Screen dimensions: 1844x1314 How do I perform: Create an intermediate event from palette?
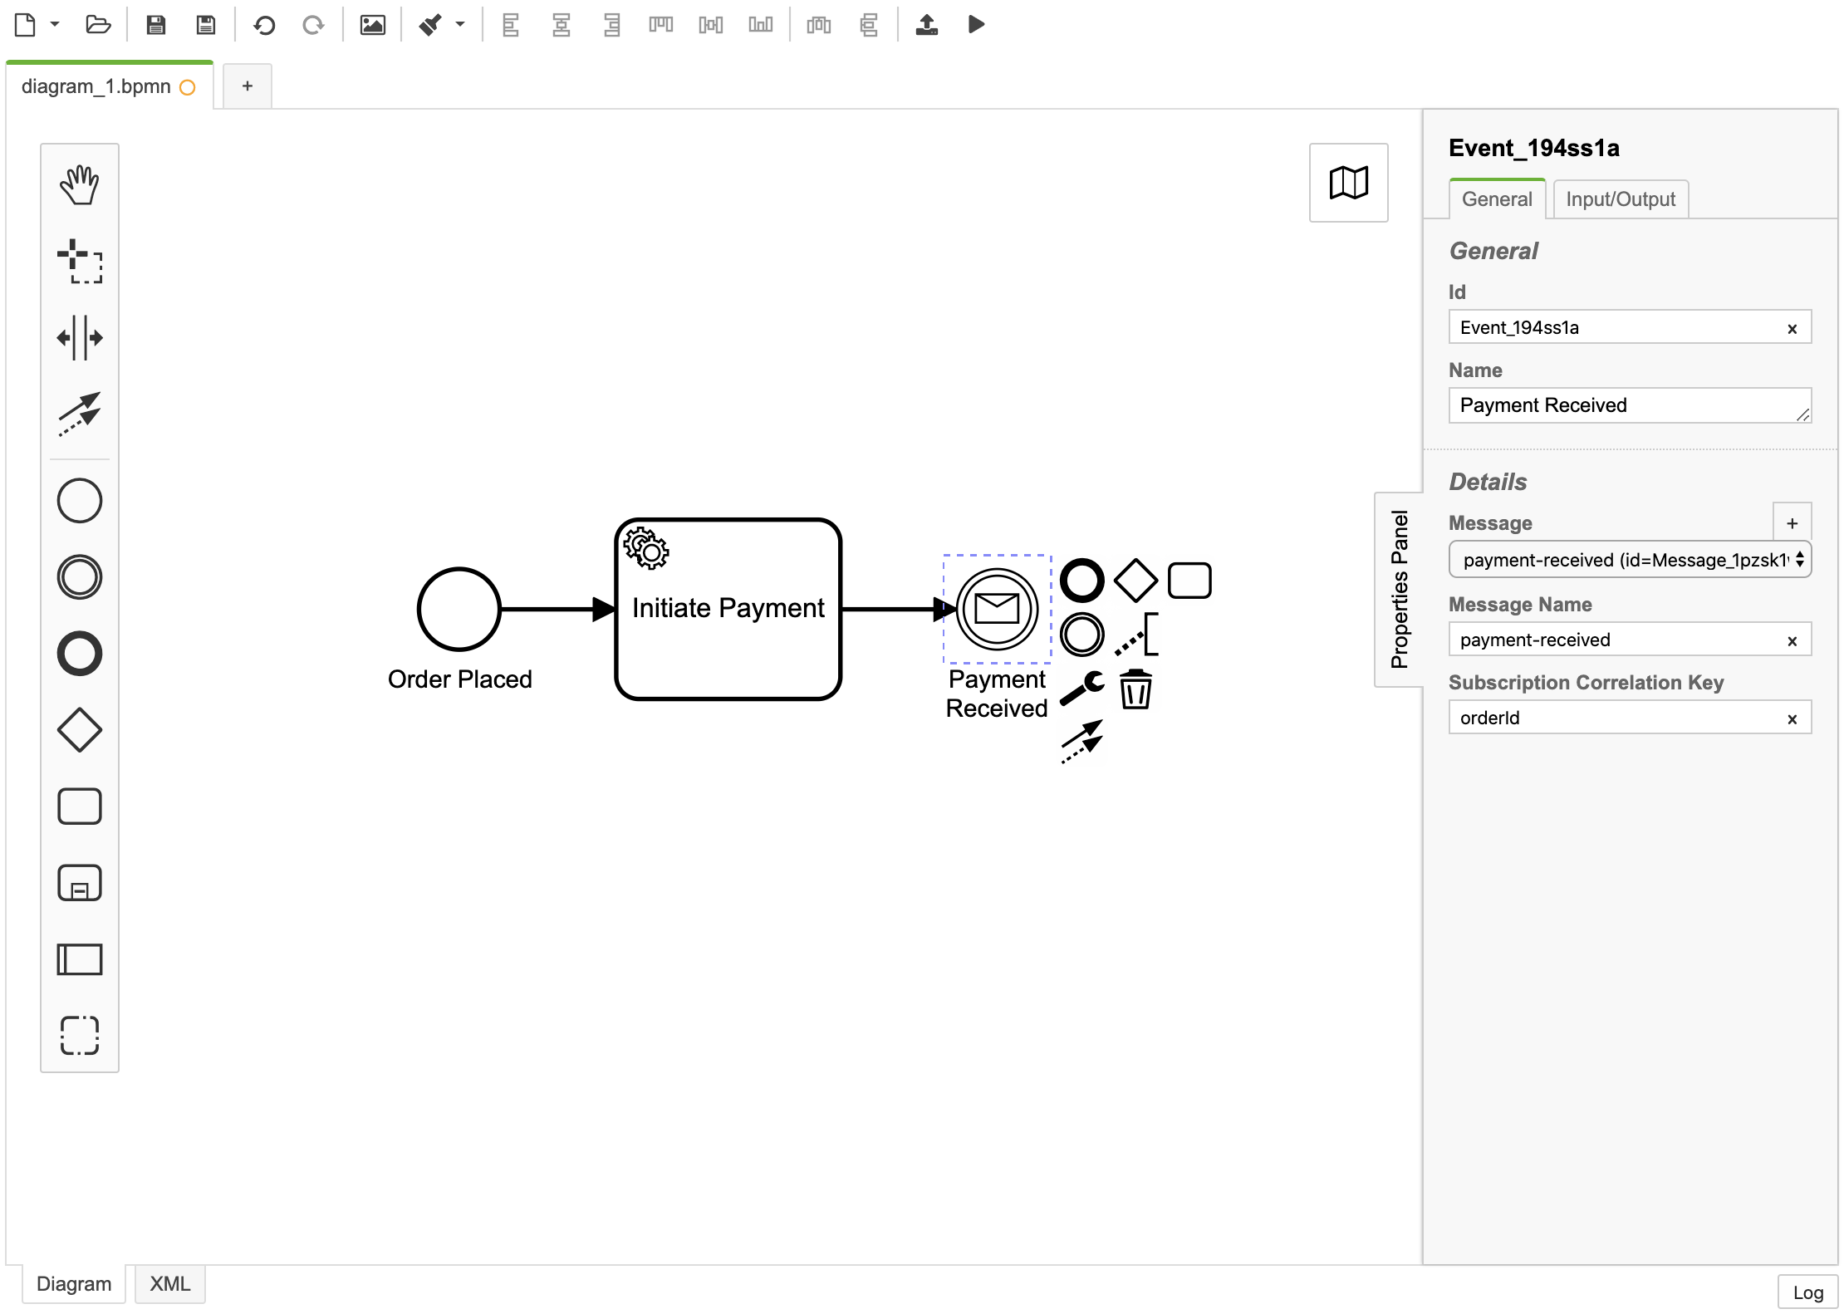(x=80, y=577)
